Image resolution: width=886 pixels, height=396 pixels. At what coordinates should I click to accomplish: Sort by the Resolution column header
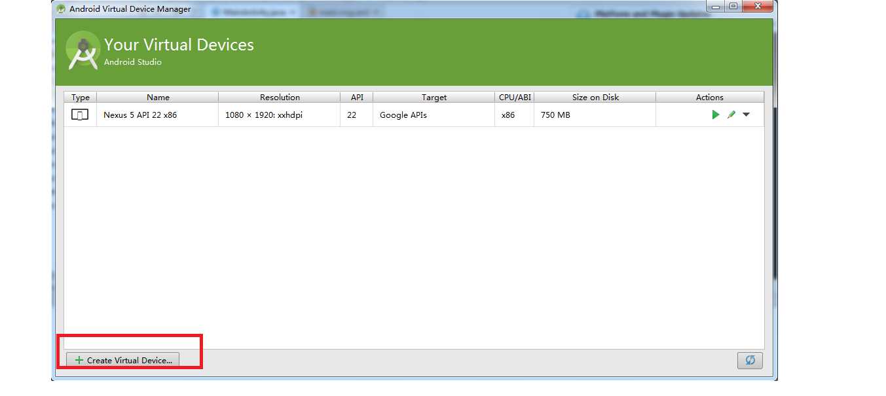(280, 97)
